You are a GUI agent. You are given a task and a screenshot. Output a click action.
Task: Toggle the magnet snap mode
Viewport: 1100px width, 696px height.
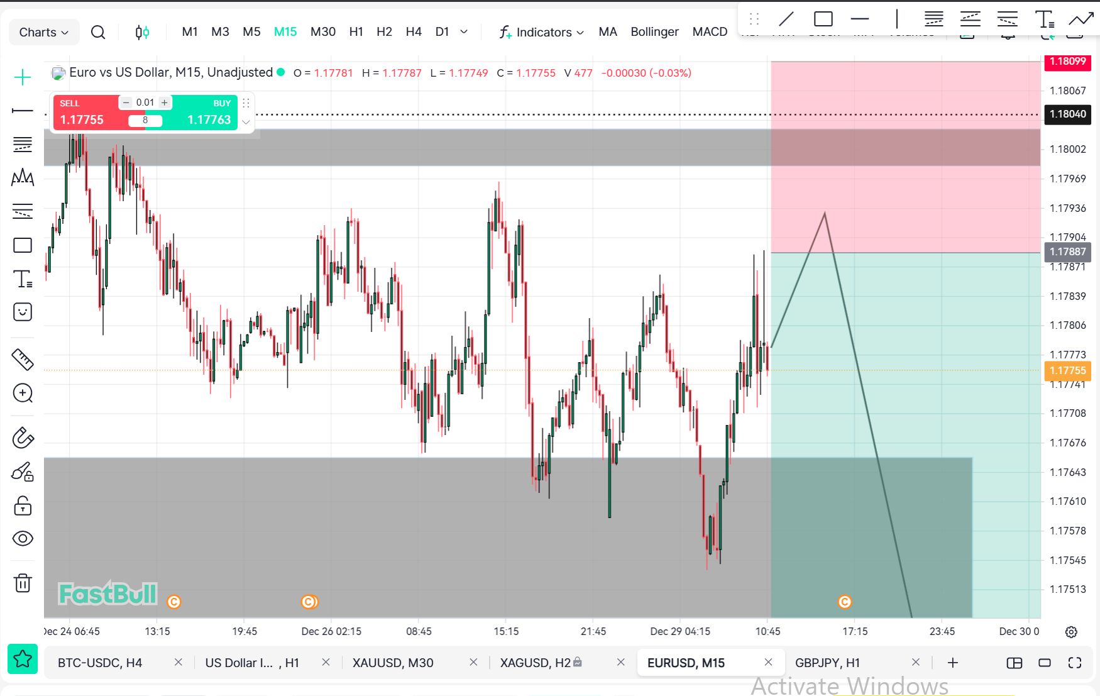pyautogui.click(x=23, y=438)
